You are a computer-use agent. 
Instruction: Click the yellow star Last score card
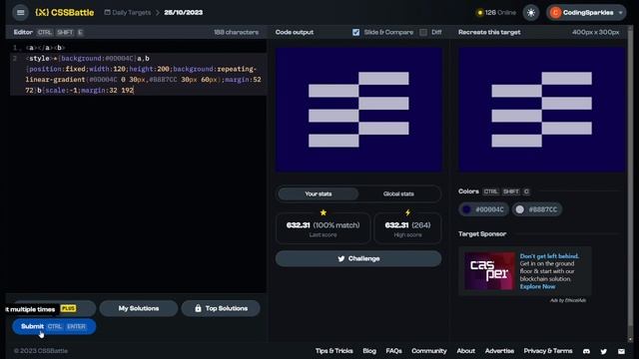coord(323,228)
